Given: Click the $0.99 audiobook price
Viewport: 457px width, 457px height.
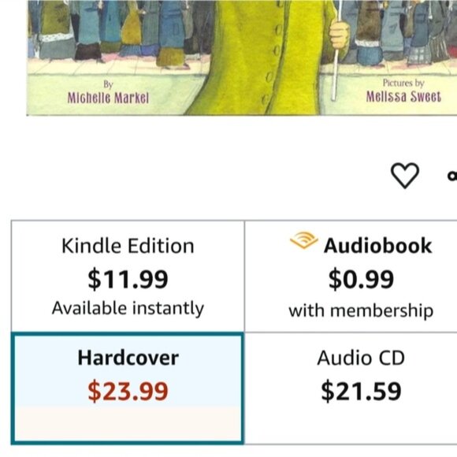Looking at the screenshot, I should pyautogui.click(x=361, y=279).
